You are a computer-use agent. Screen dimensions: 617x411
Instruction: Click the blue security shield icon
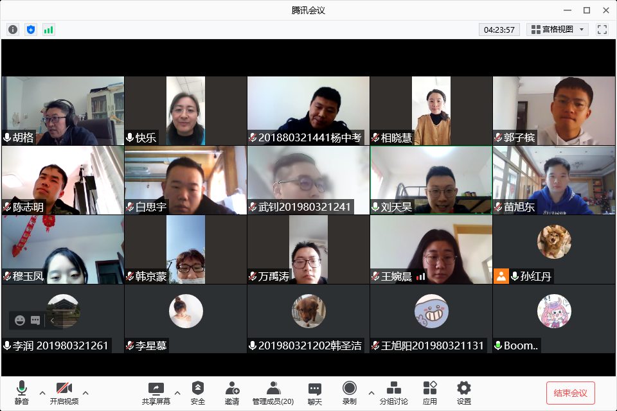click(31, 30)
